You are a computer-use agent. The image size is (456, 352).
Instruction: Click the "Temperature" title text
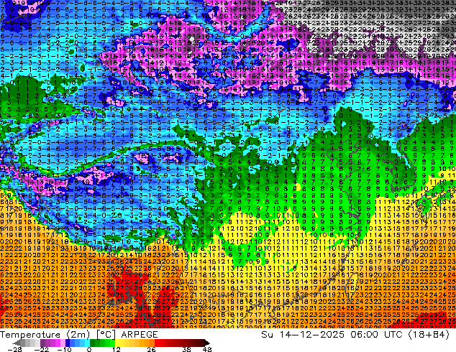coord(30,335)
